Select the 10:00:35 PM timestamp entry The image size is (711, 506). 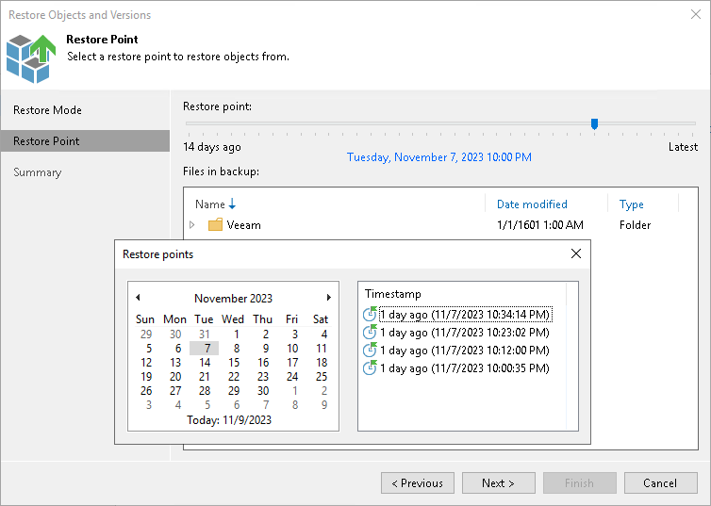click(x=465, y=368)
